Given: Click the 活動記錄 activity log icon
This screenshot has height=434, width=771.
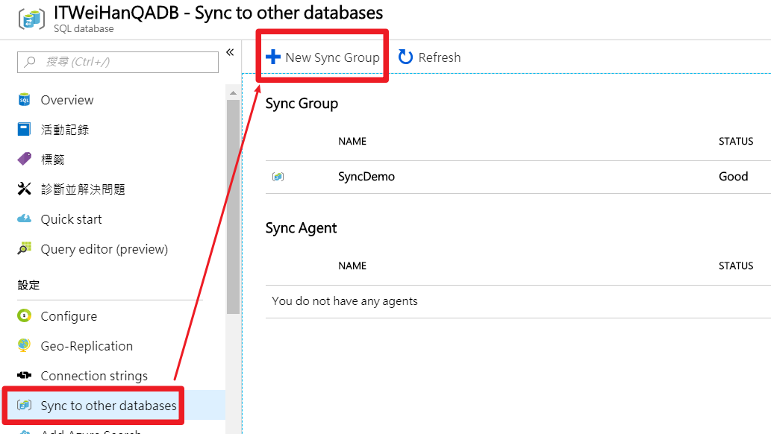Looking at the screenshot, I should pyautogui.click(x=24, y=129).
